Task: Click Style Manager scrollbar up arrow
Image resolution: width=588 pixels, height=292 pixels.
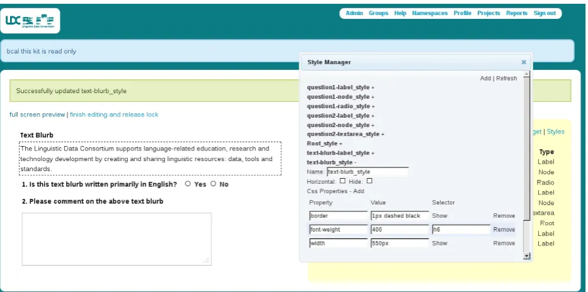Action: click(x=527, y=74)
